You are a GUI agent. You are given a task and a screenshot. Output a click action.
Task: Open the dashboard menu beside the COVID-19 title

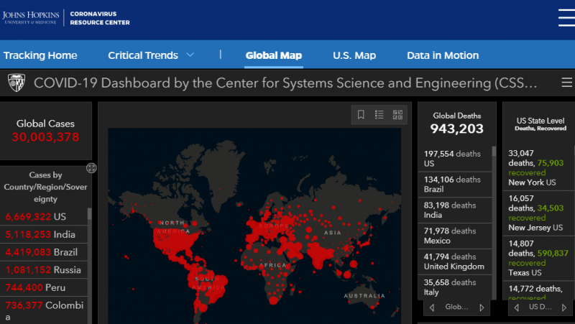click(566, 83)
